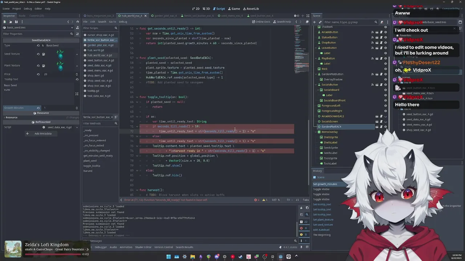The image size is (465, 261).
Task: Open the script editor Search menu
Action: [102, 22]
